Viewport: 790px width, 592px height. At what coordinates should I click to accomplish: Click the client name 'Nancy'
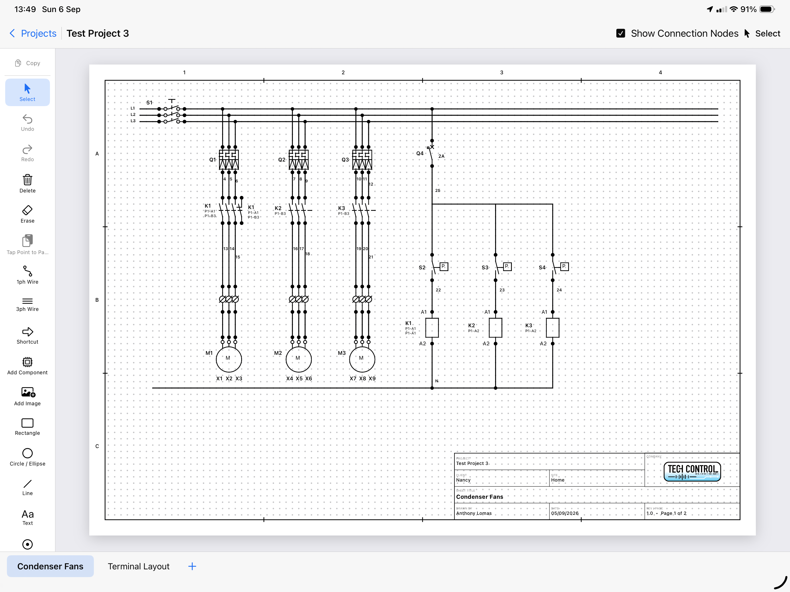463,480
